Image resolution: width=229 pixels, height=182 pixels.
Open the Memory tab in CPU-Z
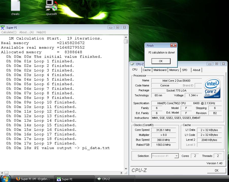coord(174,70)
